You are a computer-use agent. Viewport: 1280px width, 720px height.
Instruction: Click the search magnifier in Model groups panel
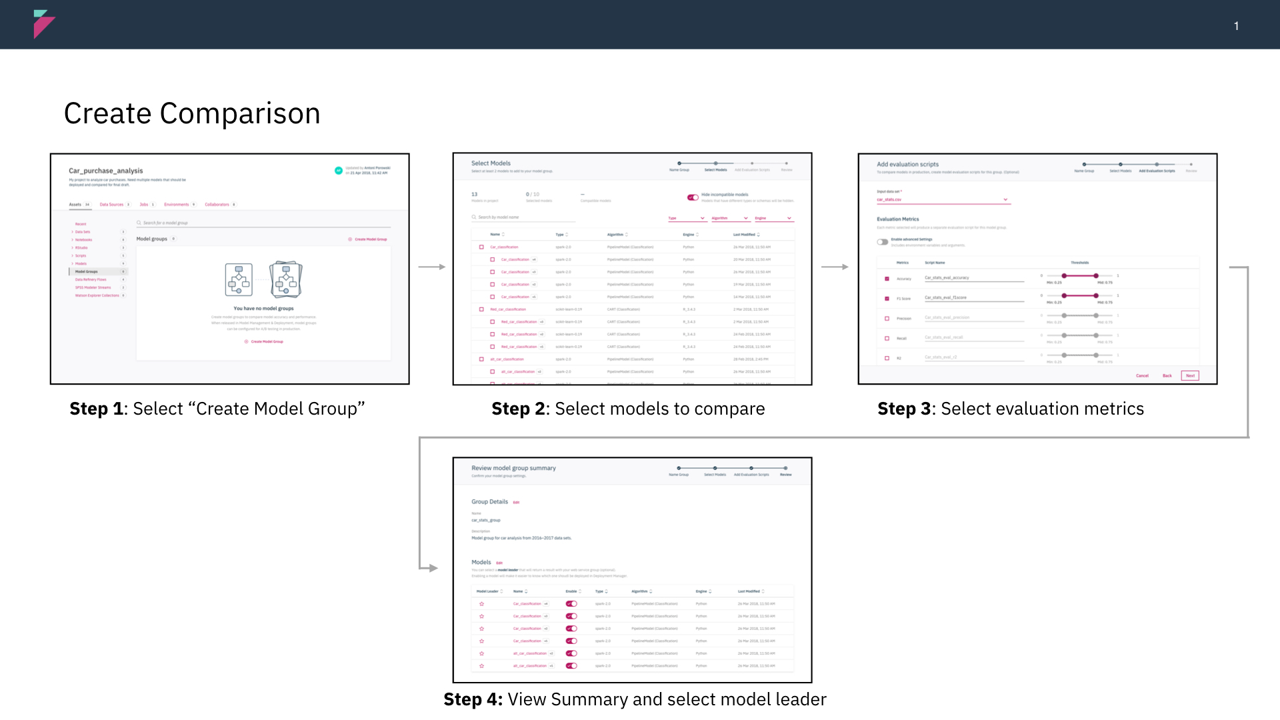click(x=139, y=223)
